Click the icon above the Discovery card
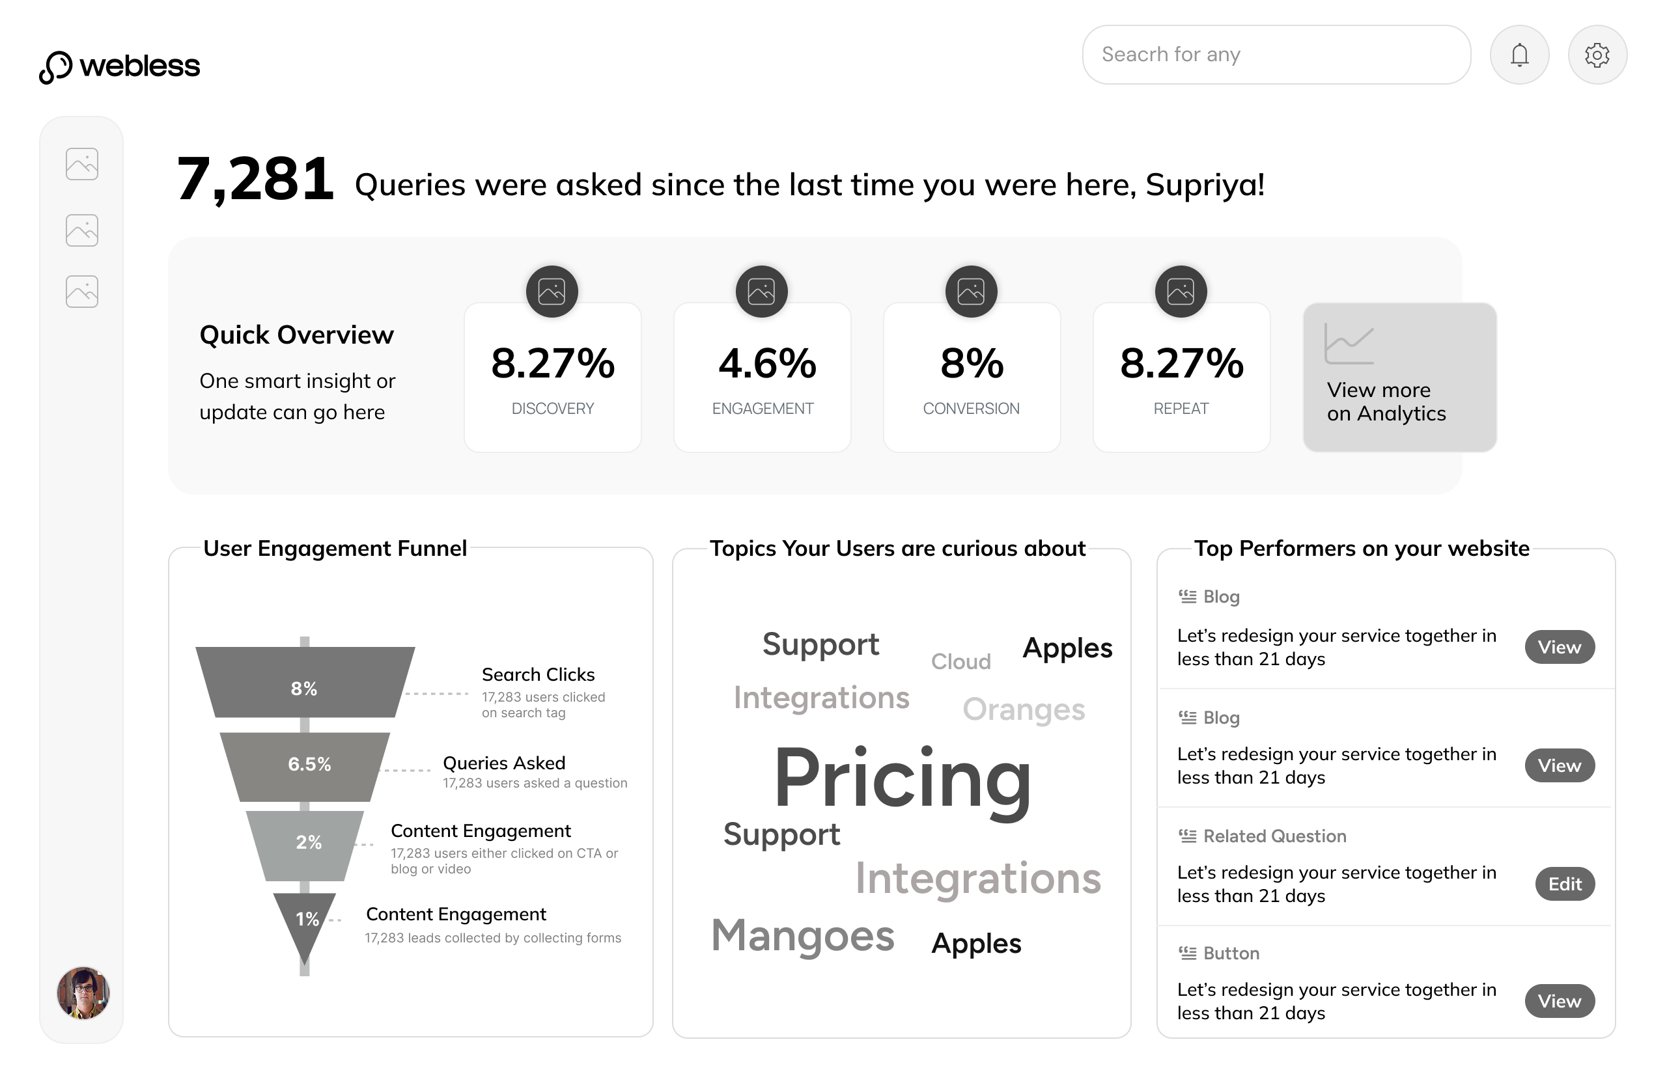1667x1083 pixels. [552, 291]
